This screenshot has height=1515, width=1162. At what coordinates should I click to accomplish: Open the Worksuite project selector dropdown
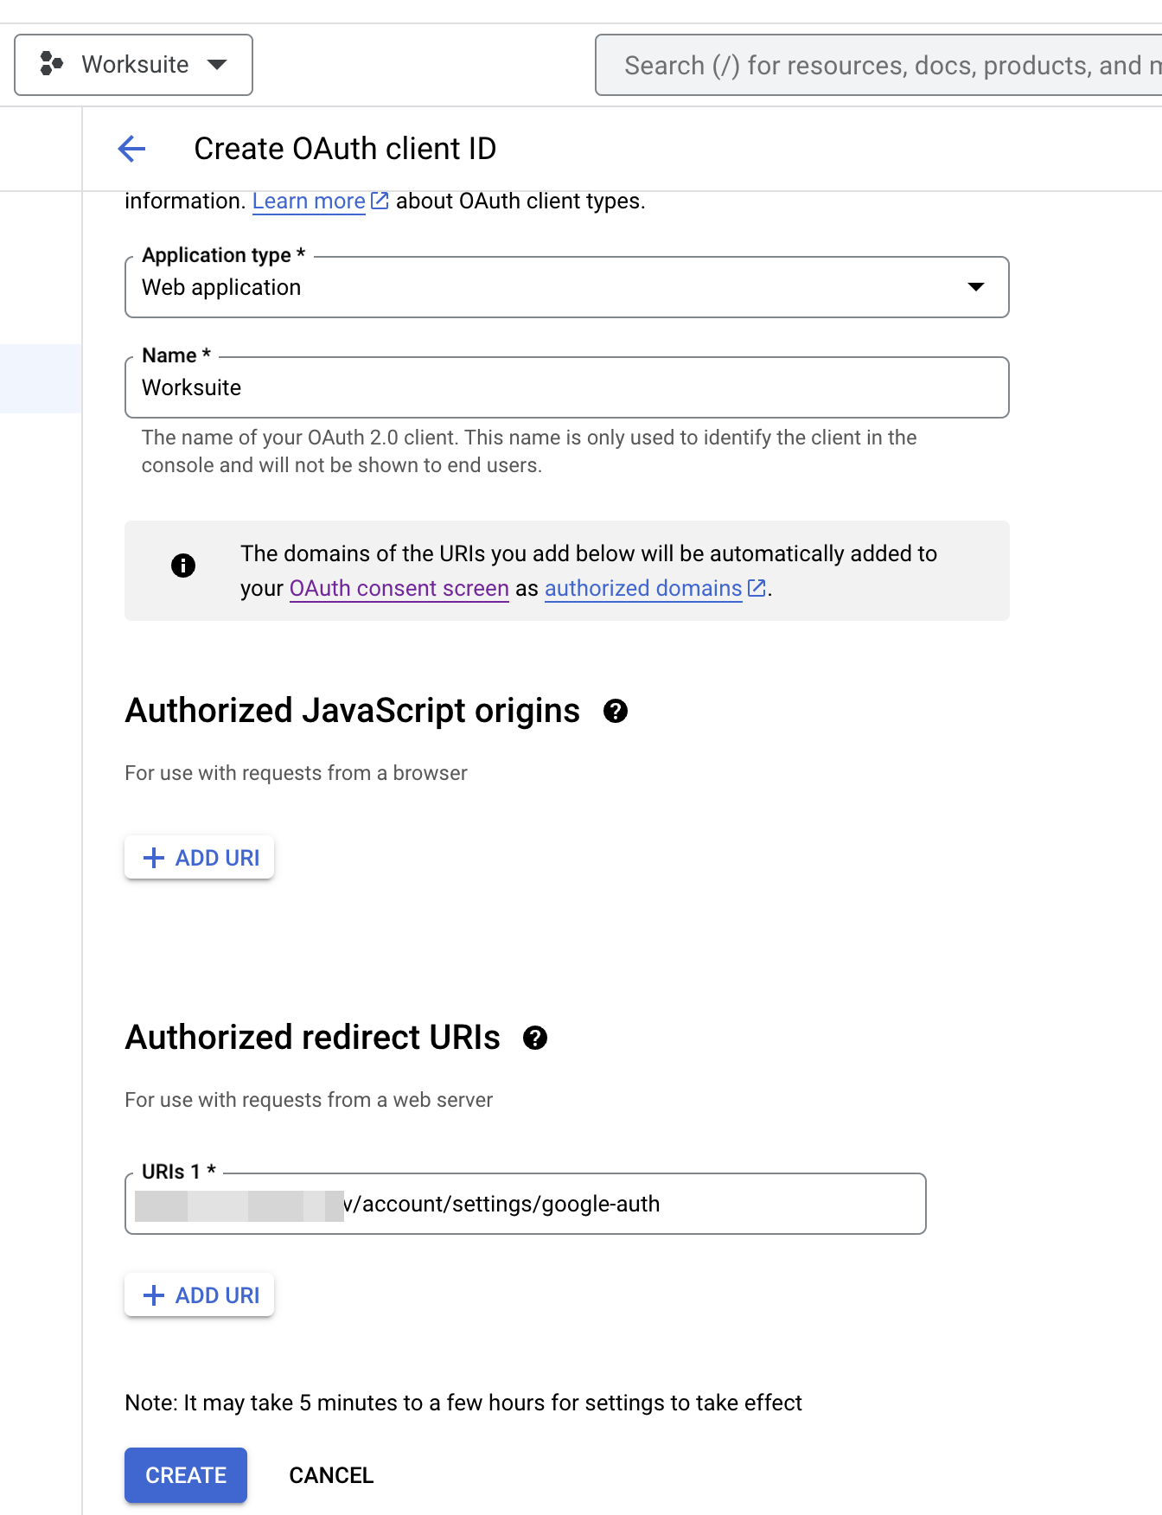133,65
